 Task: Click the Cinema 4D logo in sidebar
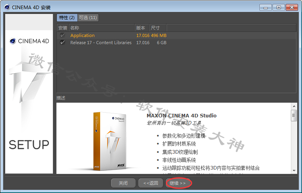pyautogui.click(x=29, y=41)
